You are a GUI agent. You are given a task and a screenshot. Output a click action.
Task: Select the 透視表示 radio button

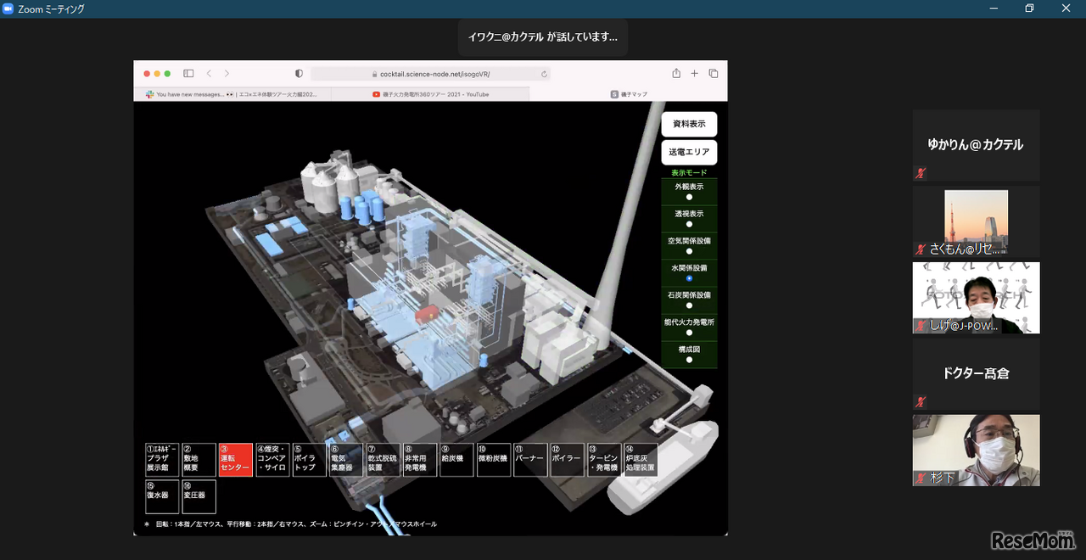pyautogui.click(x=689, y=224)
